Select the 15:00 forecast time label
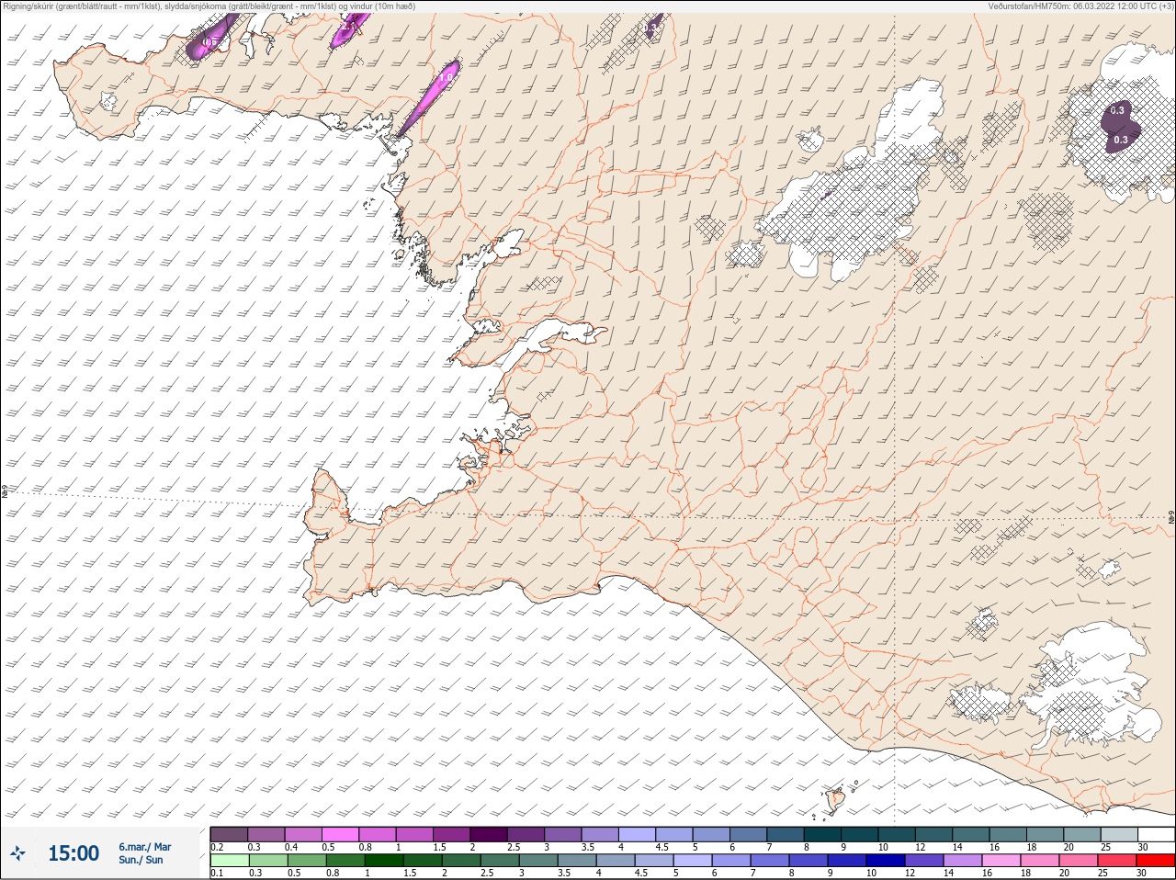 click(x=73, y=853)
